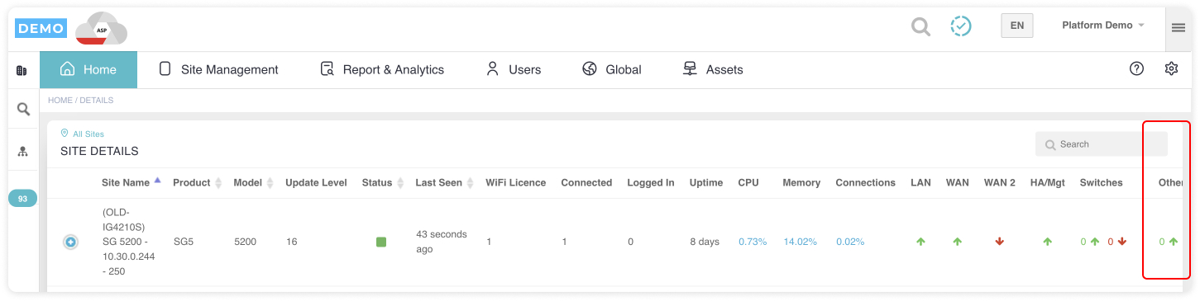
Task: Click the Switches green up arrow
Action: pyautogui.click(x=1095, y=242)
